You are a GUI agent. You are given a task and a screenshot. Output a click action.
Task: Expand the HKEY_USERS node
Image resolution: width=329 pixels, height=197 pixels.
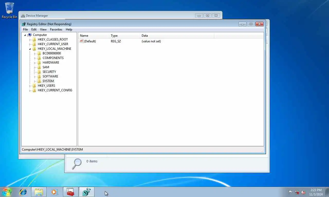pyautogui.click(x=30, y=86)
